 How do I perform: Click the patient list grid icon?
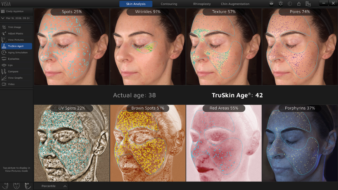3,12
